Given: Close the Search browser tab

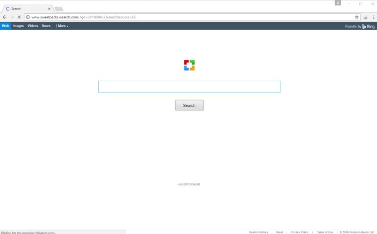Looking at the screenshot, I should point(49,9).
